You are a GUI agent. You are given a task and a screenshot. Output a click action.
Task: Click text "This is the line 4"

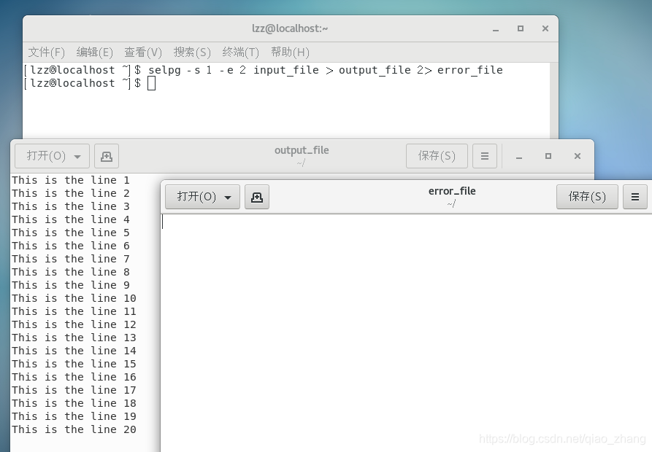(x=71, y=219)
